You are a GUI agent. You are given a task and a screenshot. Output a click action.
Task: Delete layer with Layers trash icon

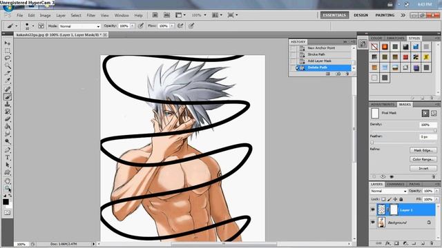pyautogui.click(x=432, y=243)
